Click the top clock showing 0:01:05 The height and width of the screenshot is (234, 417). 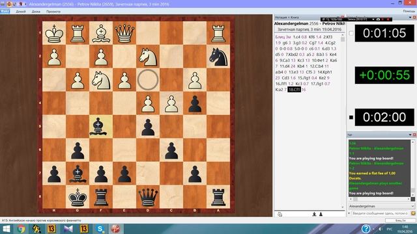point(384,33)
